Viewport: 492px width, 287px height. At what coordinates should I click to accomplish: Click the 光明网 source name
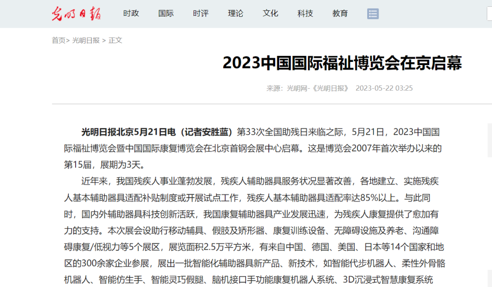tap(296, 88)
